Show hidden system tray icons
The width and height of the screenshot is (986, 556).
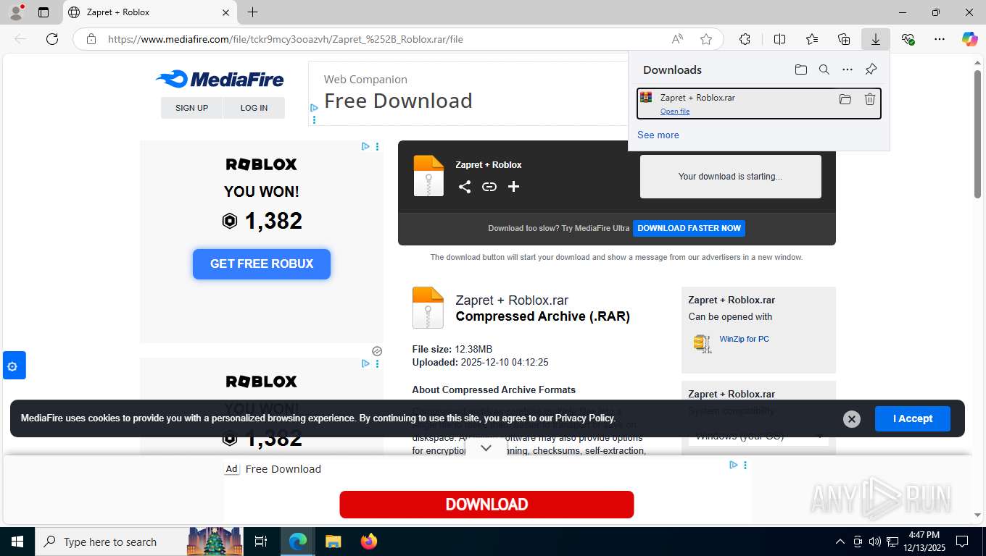click(840, 542)
